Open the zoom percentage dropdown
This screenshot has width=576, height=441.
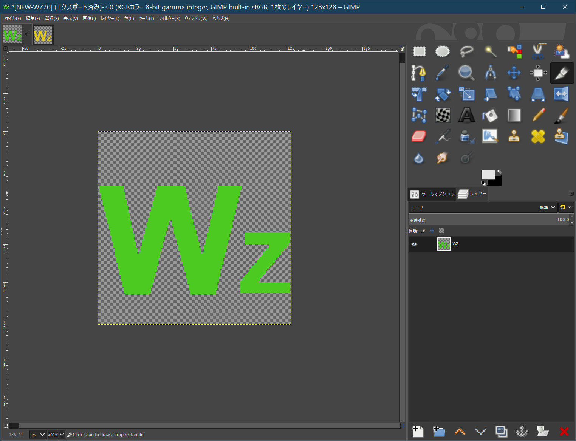click(x=62, y=435)
